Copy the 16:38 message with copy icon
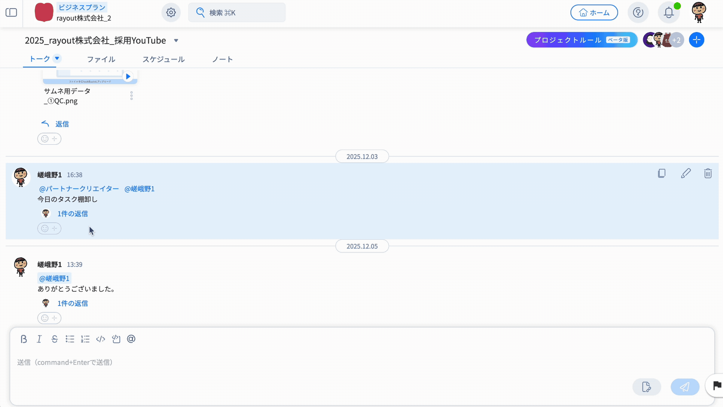Screen dimensions: 723x407 tap(662, 173)
